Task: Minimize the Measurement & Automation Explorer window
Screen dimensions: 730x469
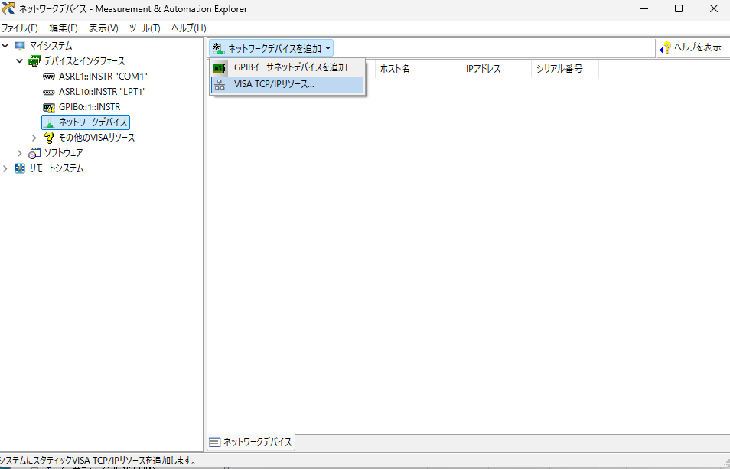Action: point(644,9)
